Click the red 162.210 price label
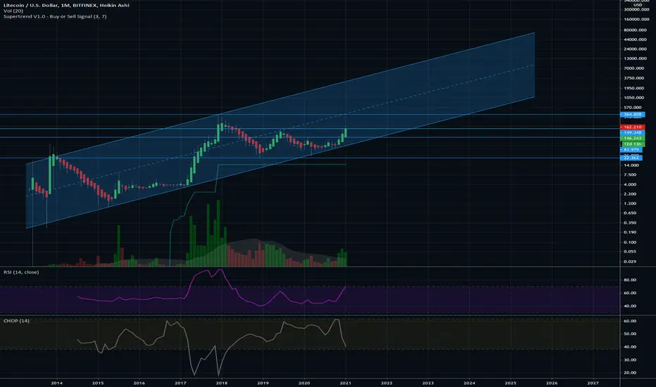The image size is (656, 387). 633,127
